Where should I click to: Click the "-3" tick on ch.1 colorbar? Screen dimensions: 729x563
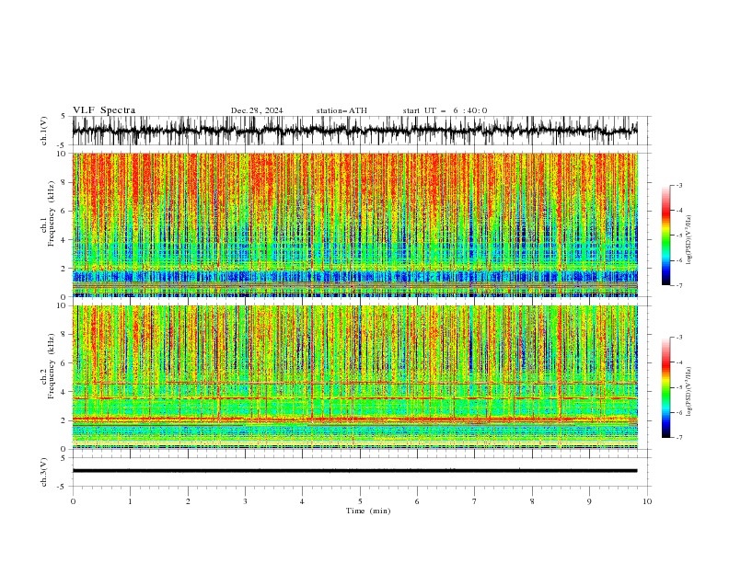[678, 185]
